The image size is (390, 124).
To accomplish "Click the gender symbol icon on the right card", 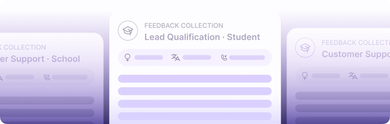I will pos(305,76).
